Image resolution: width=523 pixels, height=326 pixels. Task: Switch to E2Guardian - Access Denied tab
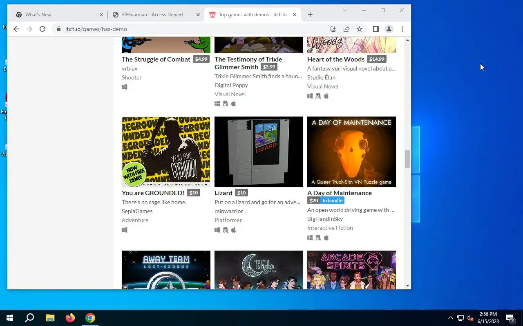(156, 15)
